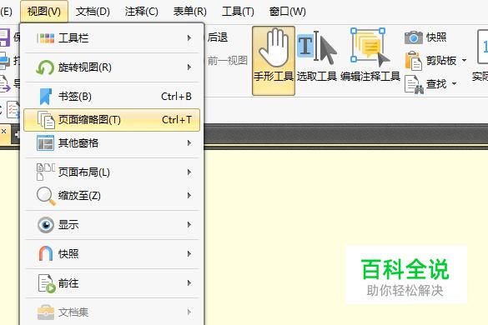Click the 查找 binoculars icon
Viewport: 488px width, 325px height.
coord(414,84)
